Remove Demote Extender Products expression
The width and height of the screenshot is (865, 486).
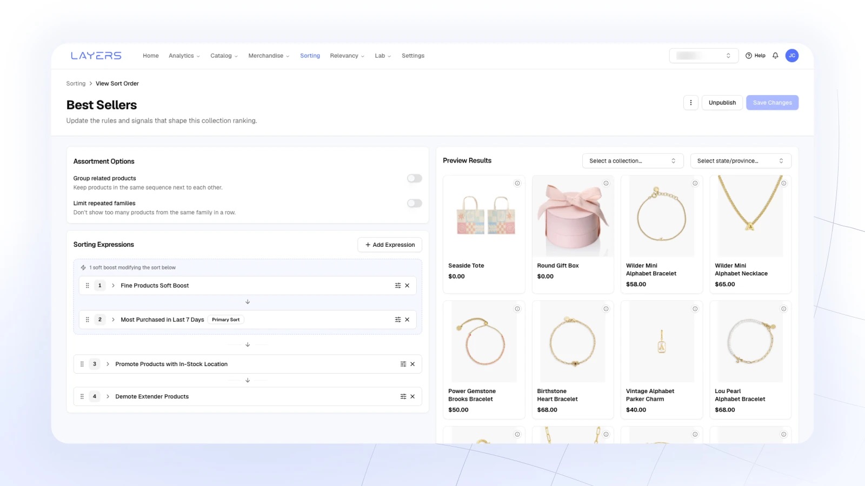(412, 396)
